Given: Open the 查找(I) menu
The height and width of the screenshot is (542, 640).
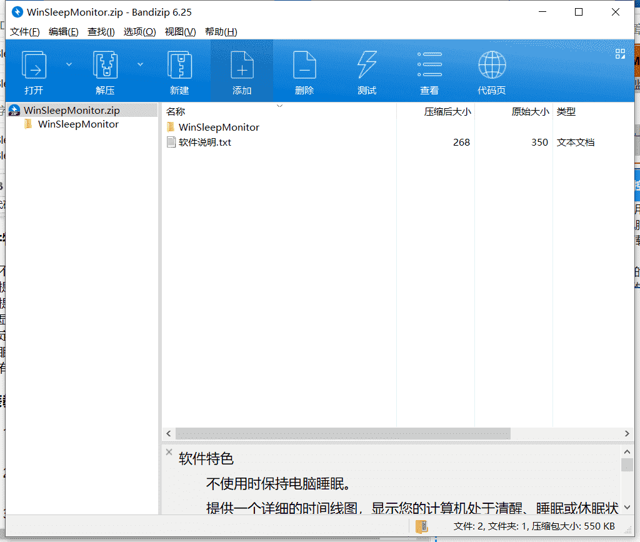Looking at the screenshot, I should pos(101,32).
